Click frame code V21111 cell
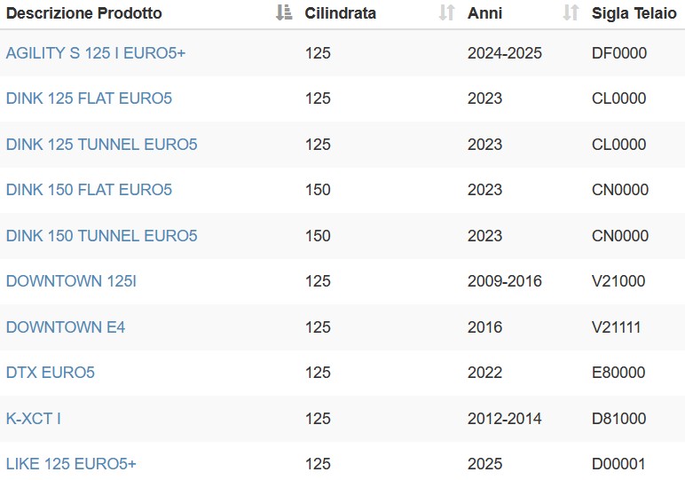The width and height of the screenshot is (685, 480). (617, 327)
